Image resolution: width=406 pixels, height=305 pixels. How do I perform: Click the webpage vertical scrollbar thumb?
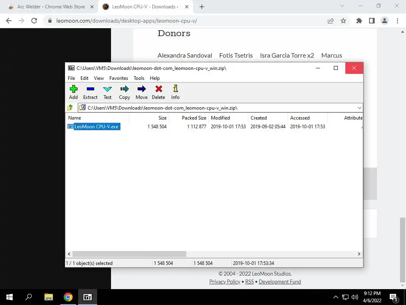[x=402, y=250]
